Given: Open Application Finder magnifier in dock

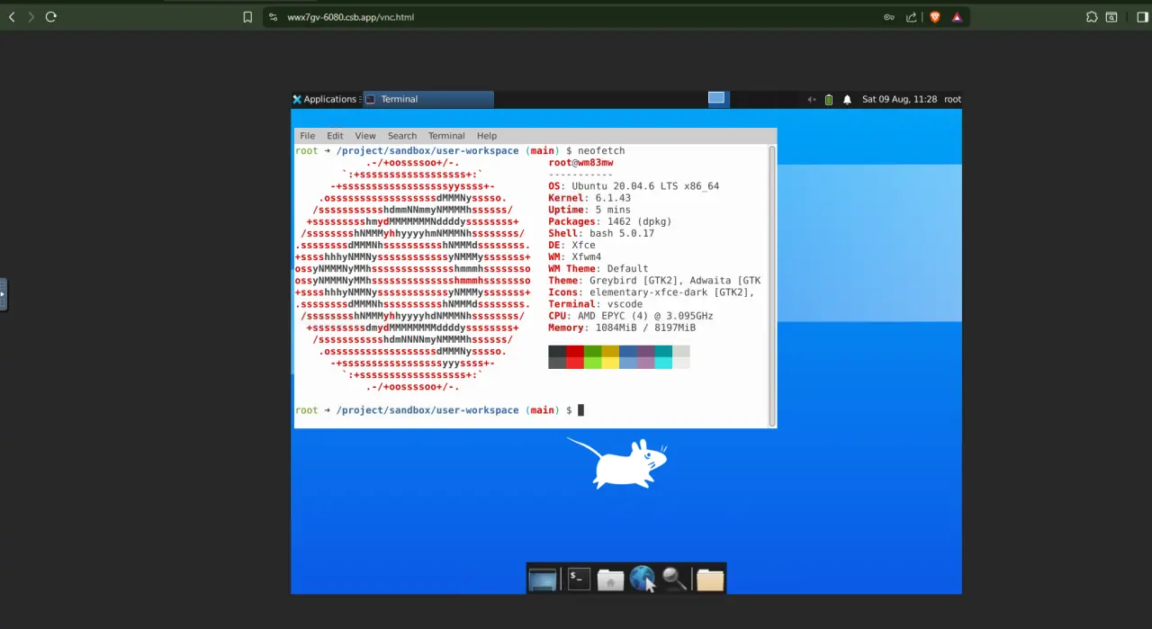Looking at the screenshot, I should point(675,579).
